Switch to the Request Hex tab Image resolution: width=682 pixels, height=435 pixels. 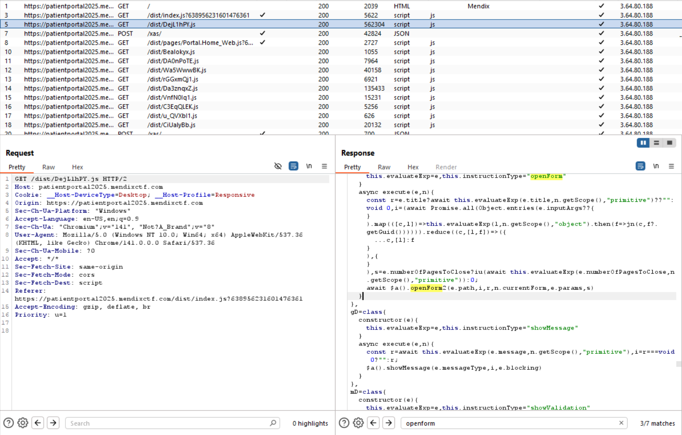(78, 167)
